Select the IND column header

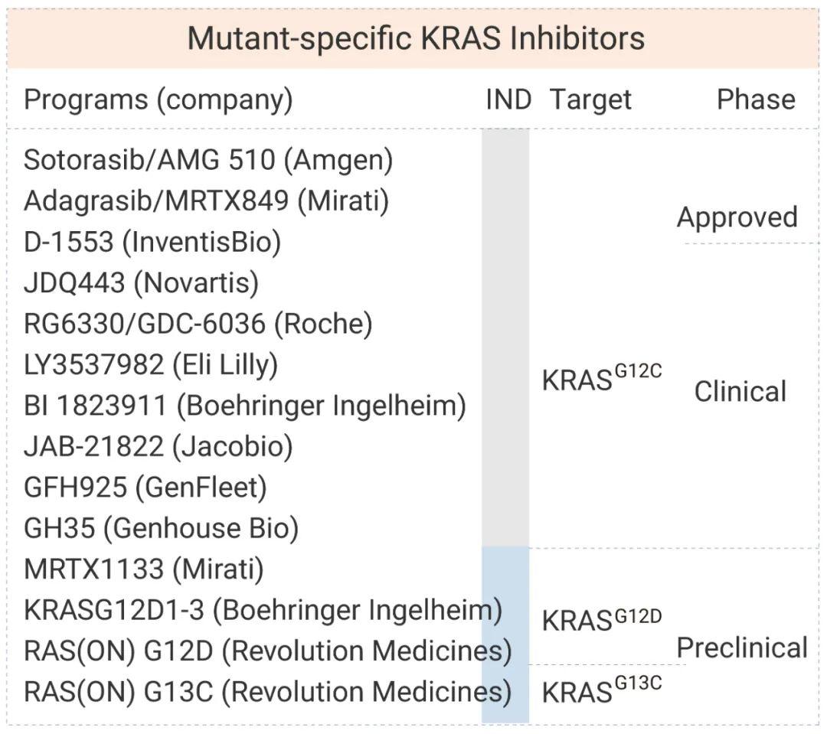(x=508, y=99)
